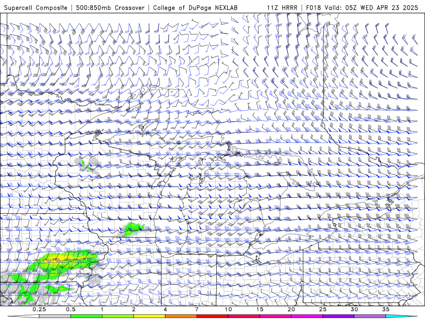Click the legend value 20
425x319 pixels.
(291, 309)
